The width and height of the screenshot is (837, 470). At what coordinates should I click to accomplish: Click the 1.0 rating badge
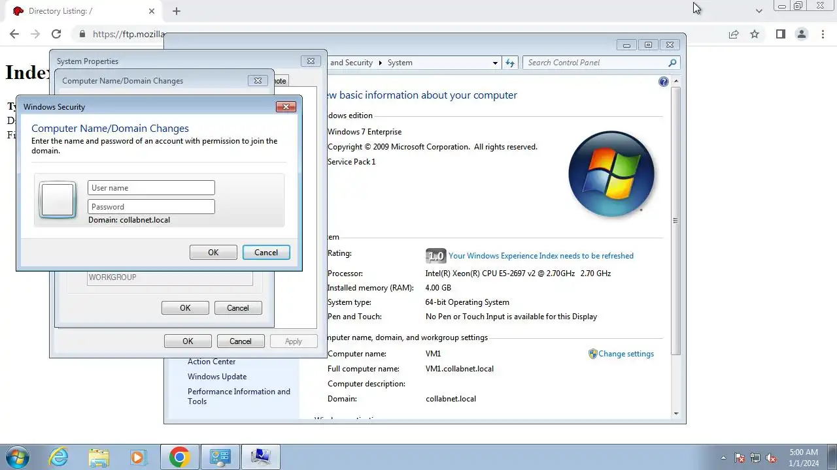[x=436, y=256]
